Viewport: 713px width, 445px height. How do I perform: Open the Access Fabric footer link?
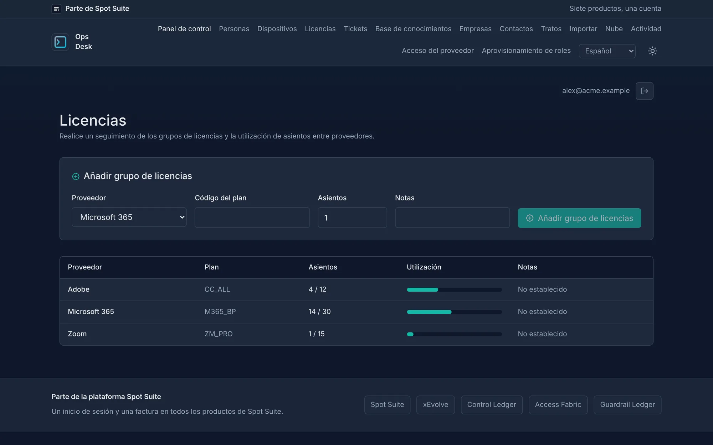click(558, 405)
